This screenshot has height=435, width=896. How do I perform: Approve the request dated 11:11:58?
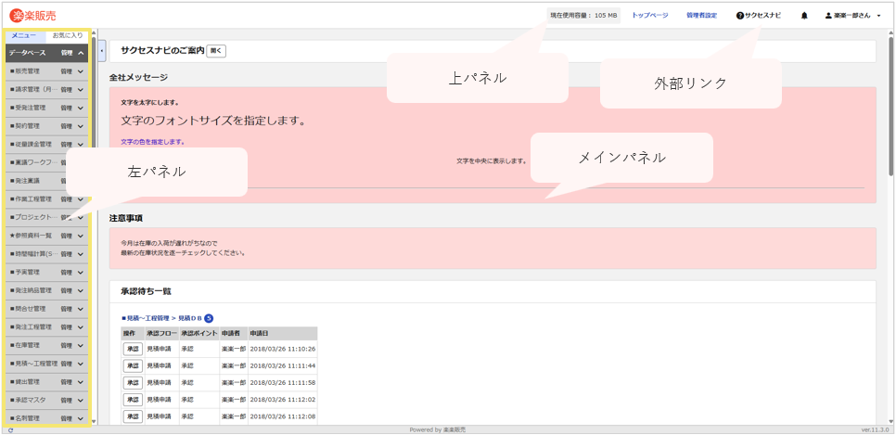pyautogui.click(x=133, y=382)
